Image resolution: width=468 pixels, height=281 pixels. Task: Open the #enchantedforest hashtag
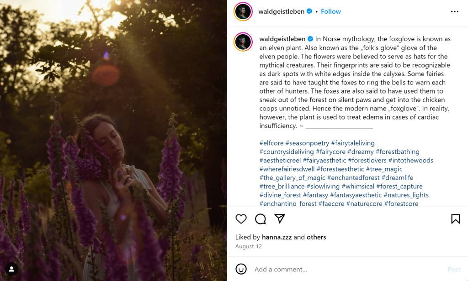[x=353, y=178]
